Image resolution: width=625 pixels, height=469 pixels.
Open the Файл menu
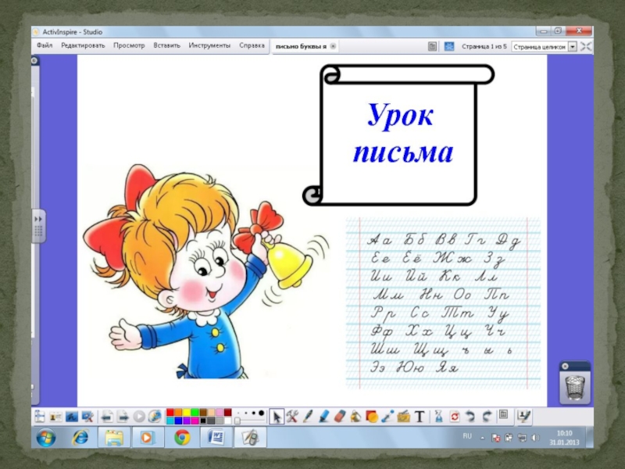(45, 46)
